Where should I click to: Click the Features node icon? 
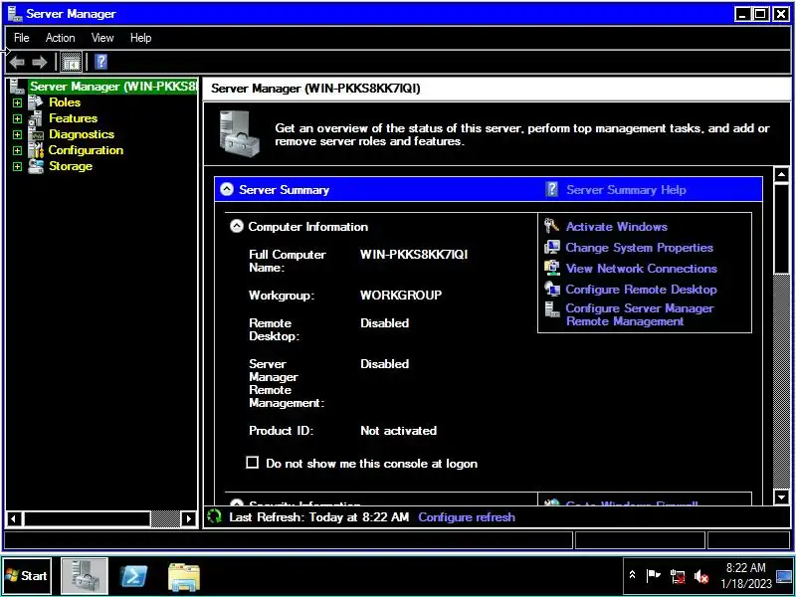click(x=36, y=118)
